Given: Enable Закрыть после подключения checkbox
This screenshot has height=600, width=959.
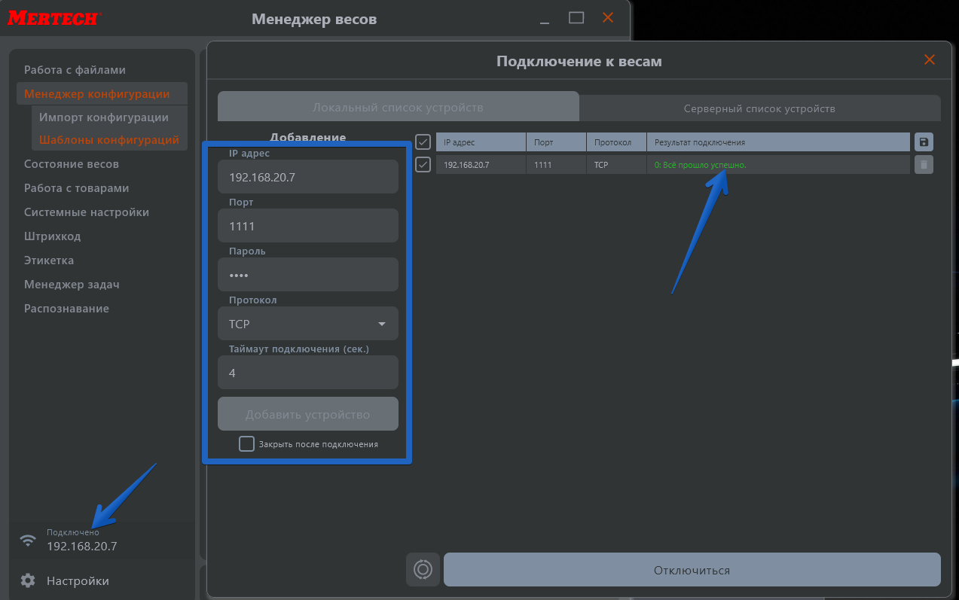Looking at the screenshot, I should [246, 444].
